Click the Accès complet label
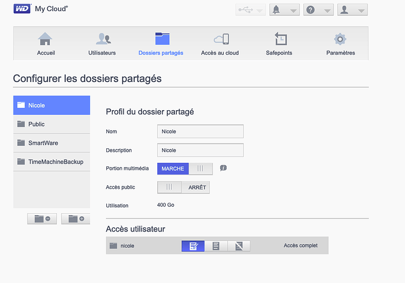The height and width of the screenshot is (283, 405). click(301, 246)
